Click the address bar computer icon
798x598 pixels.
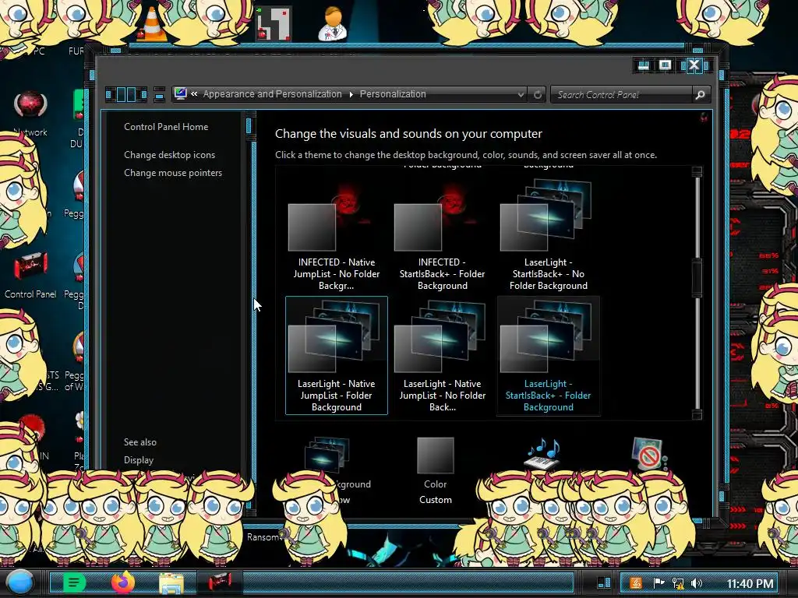[x=180, y=93]
